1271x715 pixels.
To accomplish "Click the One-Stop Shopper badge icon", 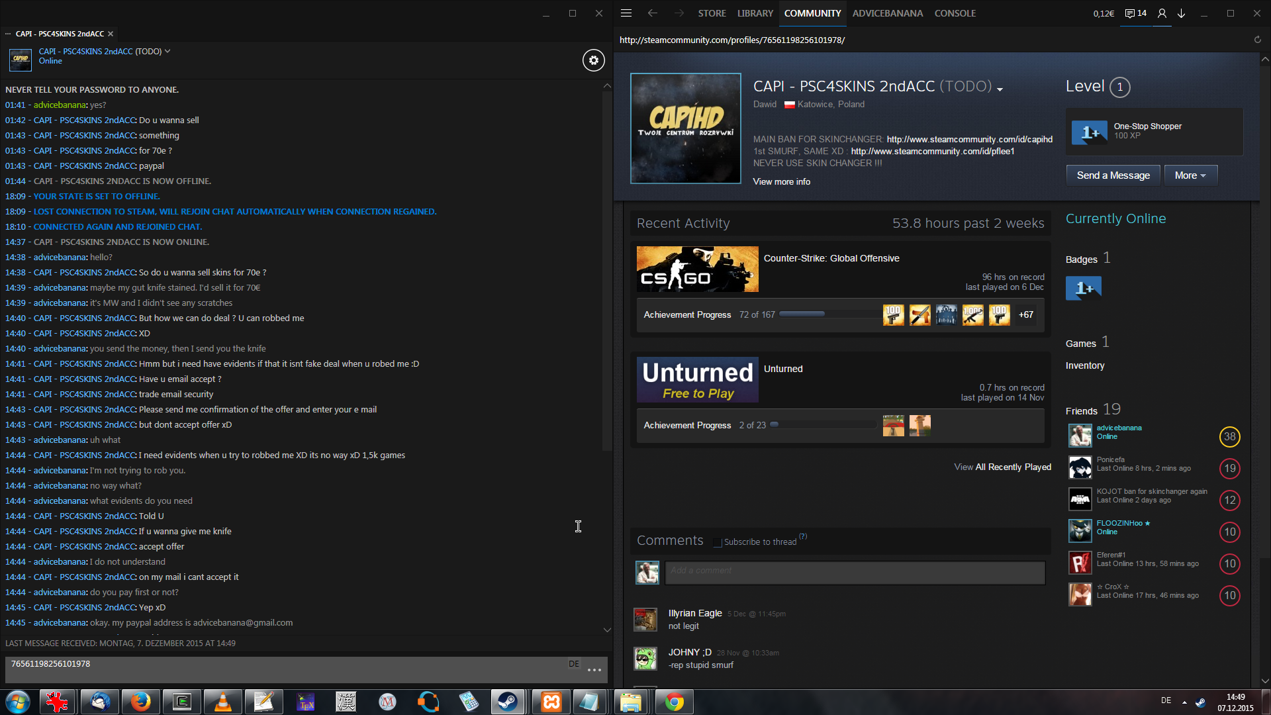I will (x=1090, y=132).
